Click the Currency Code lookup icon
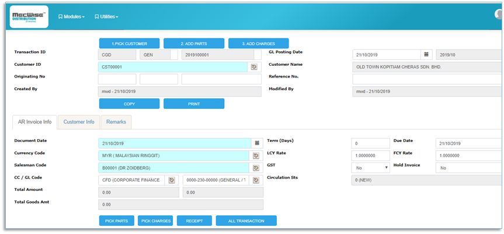This screenshot has width=504, height=234. click(256, 156)
